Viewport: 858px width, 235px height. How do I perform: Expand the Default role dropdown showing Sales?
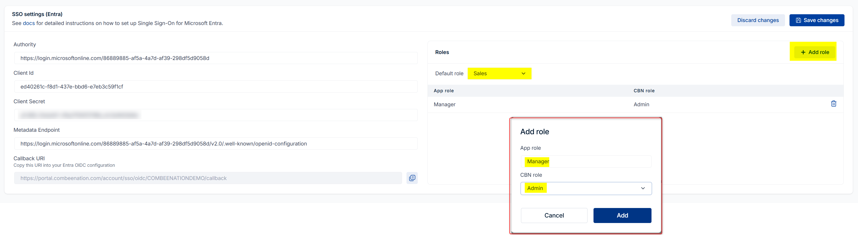499,73
